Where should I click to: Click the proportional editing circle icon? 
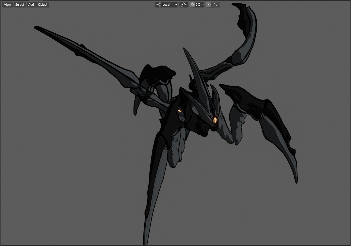[209, 5]
